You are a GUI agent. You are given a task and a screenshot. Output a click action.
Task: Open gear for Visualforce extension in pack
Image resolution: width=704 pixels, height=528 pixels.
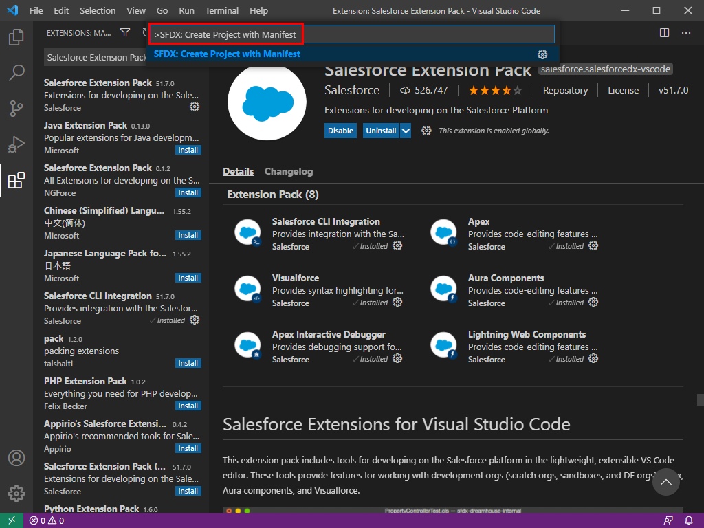(x=397, y=302)
